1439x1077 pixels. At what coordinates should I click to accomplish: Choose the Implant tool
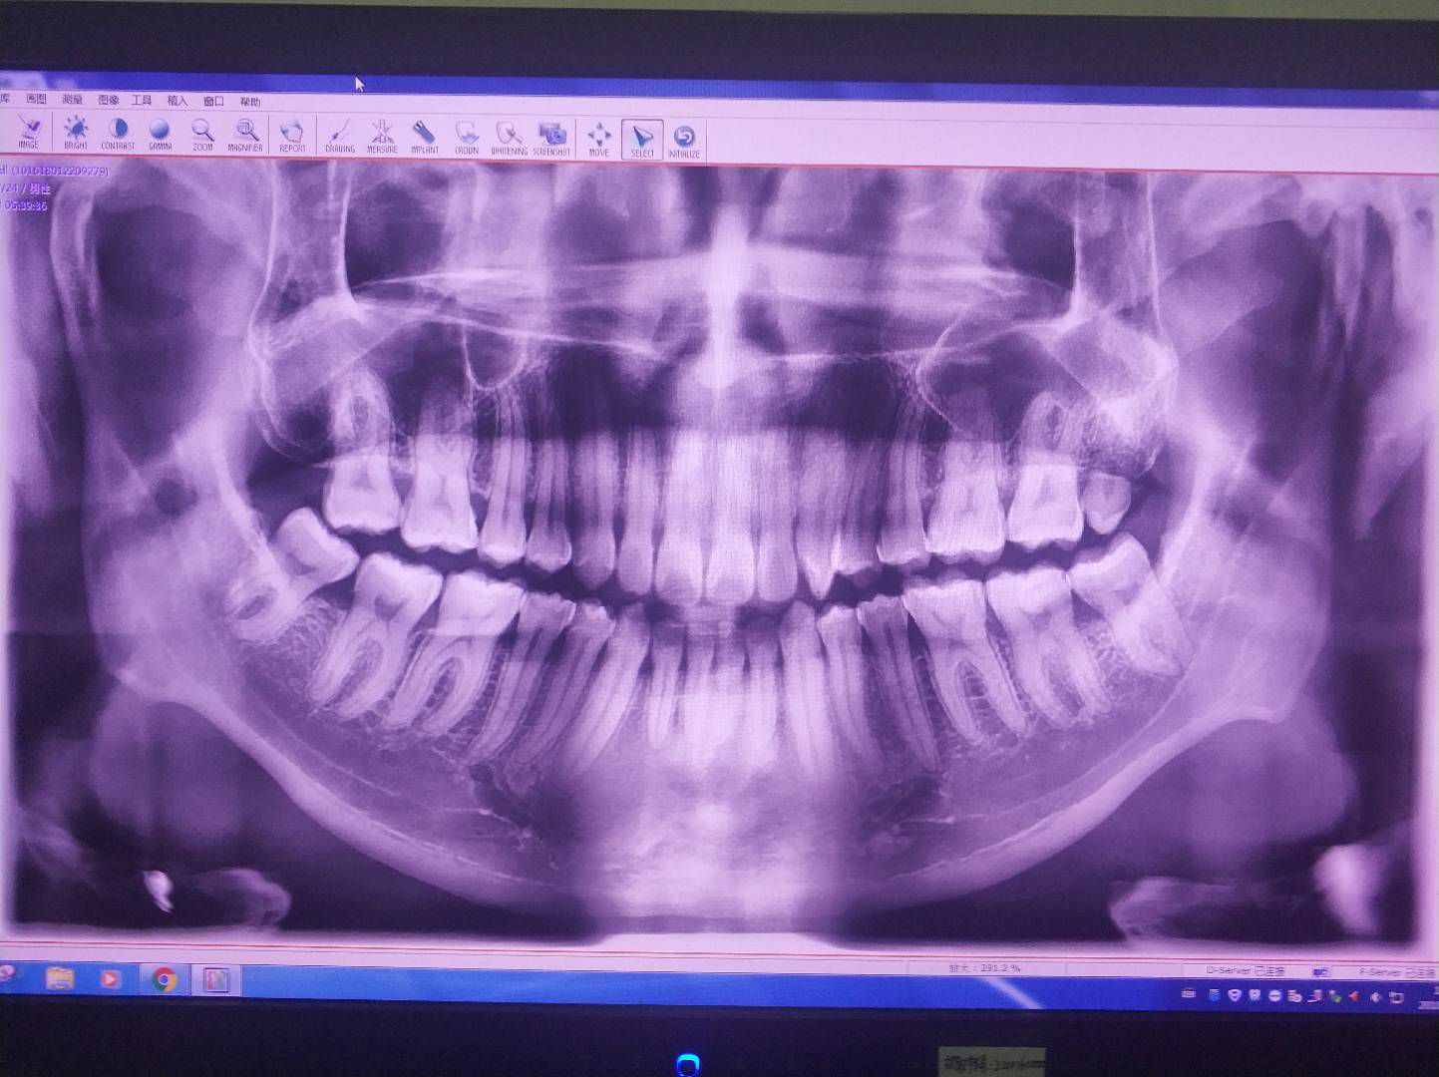pyautogui.click(x=425, y=137)
